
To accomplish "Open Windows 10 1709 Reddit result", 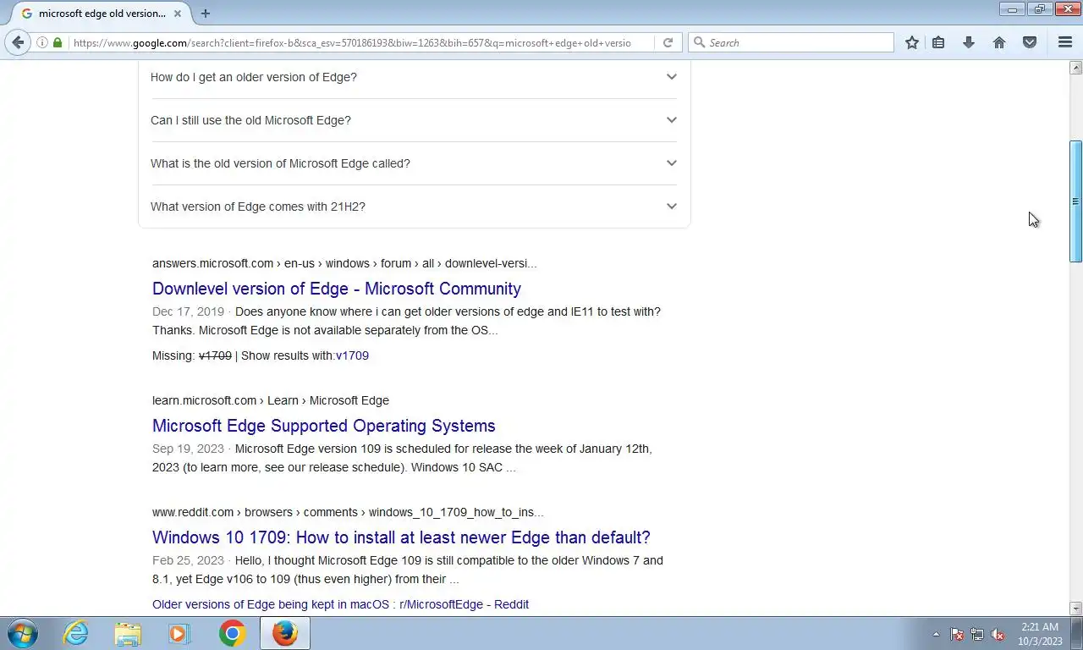I will click(401, 537).
